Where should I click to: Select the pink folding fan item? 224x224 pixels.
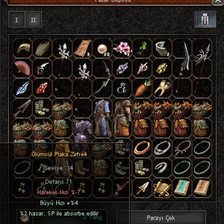click(22, 68)
